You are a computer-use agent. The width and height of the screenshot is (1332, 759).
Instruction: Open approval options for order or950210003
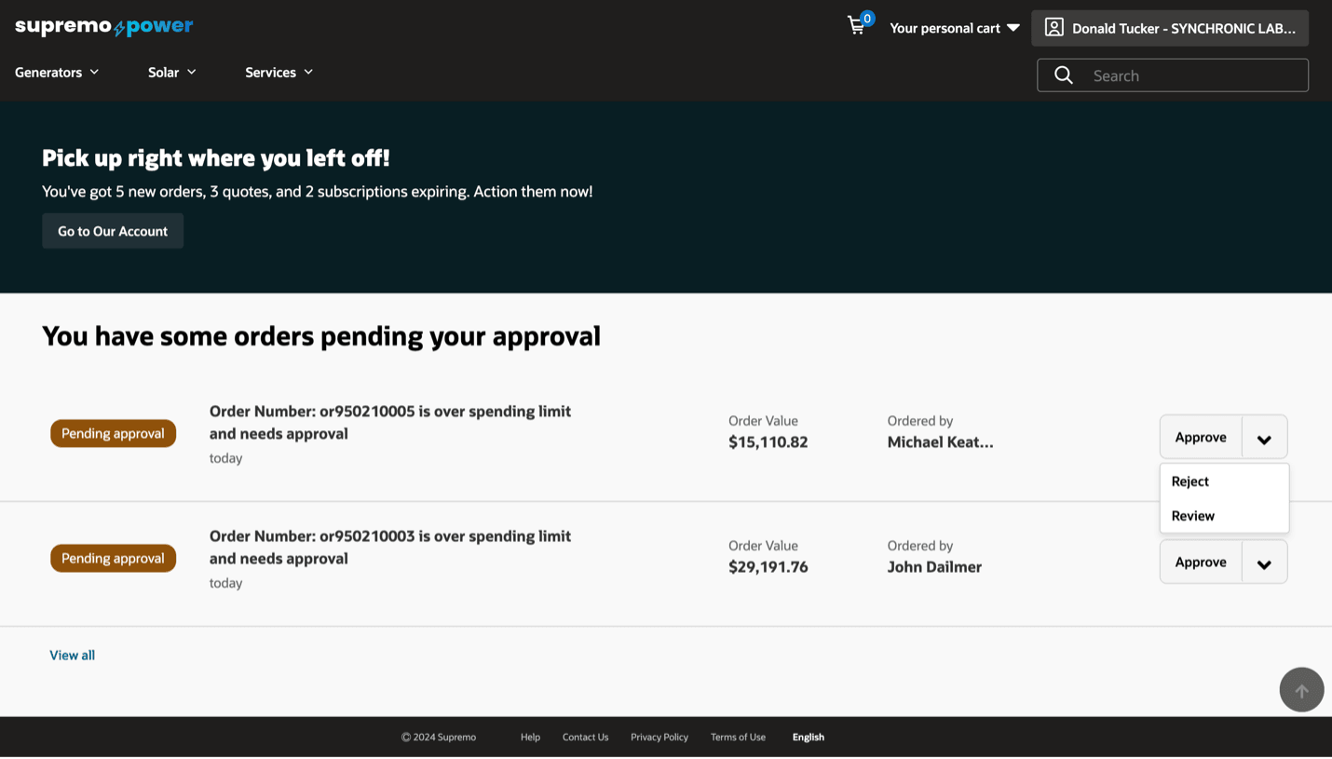[x=1264, y=562]
